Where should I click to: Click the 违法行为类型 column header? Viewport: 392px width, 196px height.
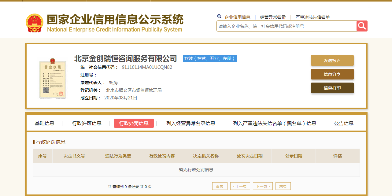click(118, 156)
